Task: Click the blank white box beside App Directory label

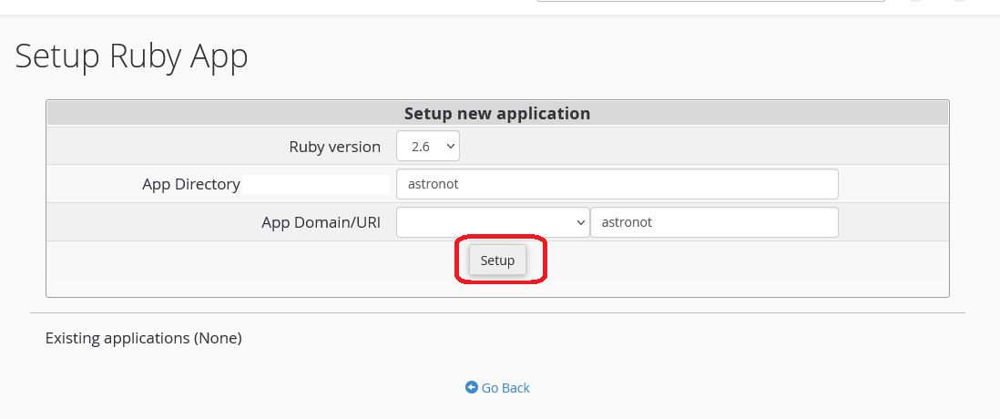Action: (x=316, y=184)
